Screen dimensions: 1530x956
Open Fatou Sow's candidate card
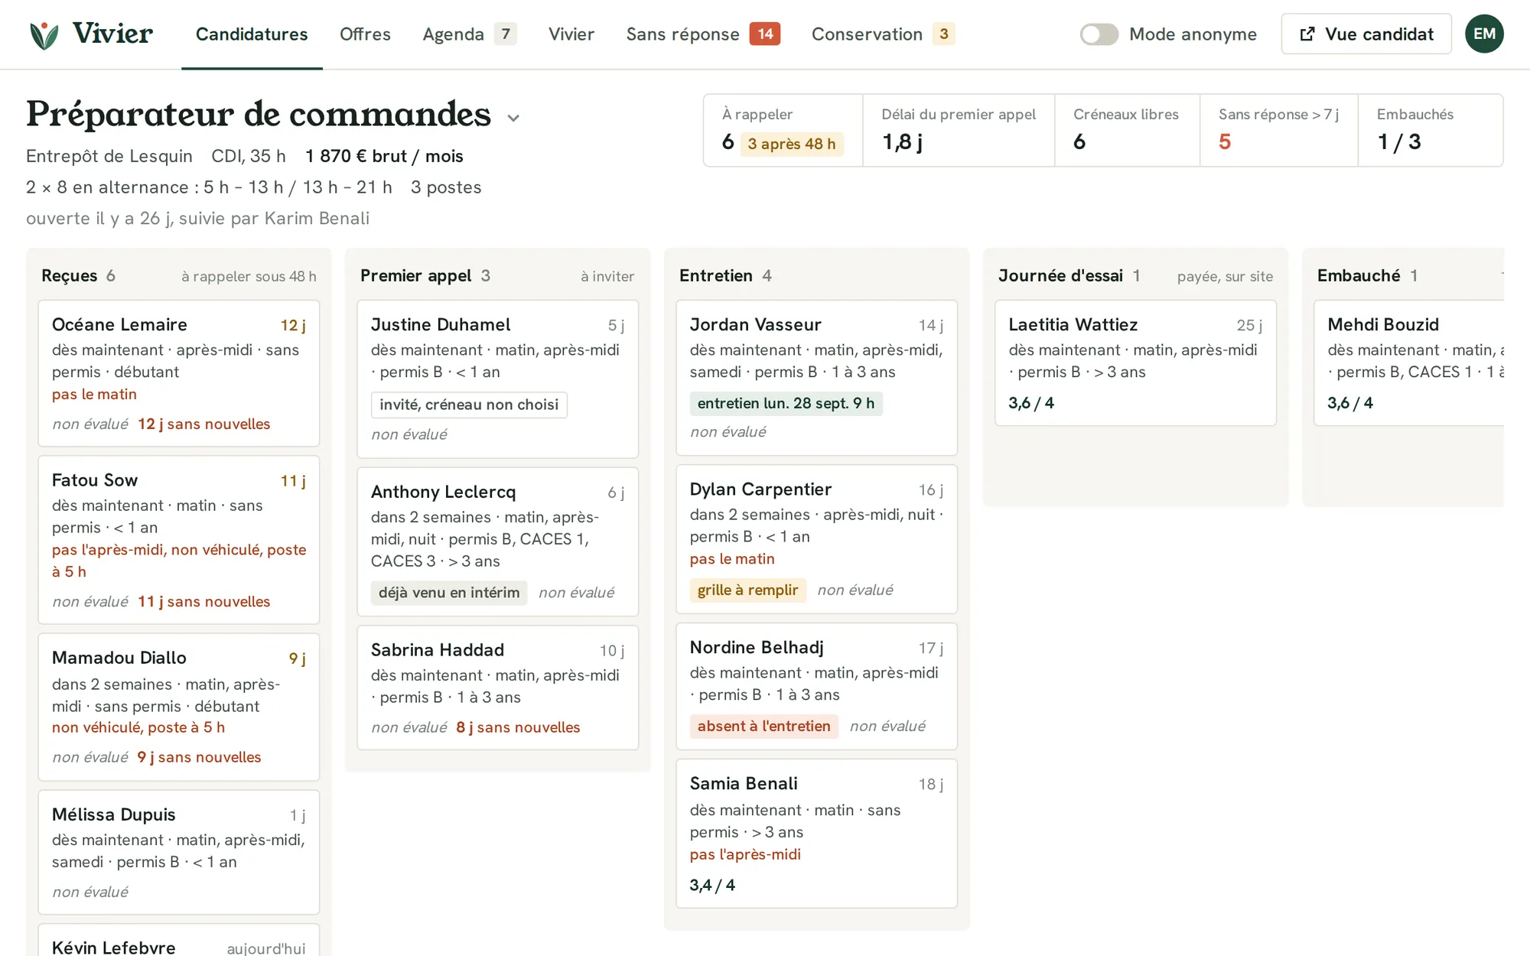tap(179, 540)
